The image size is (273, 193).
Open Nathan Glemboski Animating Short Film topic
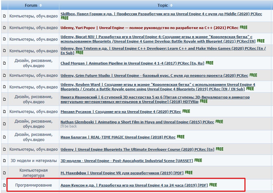[x=137, y=122]
